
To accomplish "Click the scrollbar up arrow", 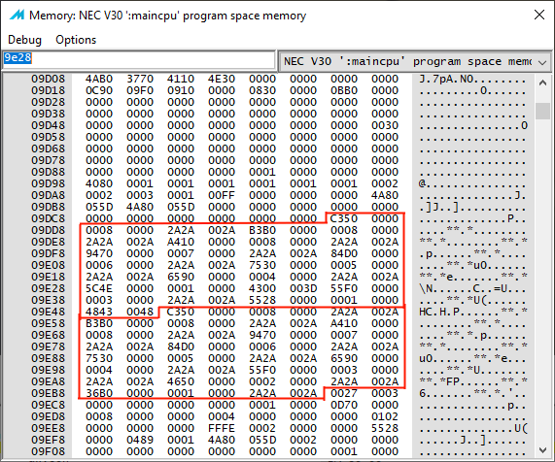I will (542, 83).
